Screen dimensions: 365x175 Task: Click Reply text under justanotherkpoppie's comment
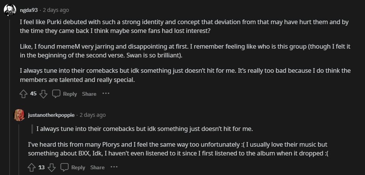pyautogui.click(x=78, y=167)
